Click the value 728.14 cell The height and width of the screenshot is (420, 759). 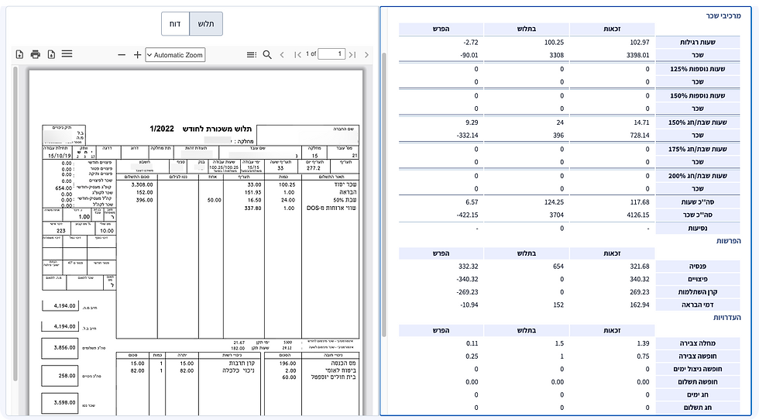[x=640, y=135]
